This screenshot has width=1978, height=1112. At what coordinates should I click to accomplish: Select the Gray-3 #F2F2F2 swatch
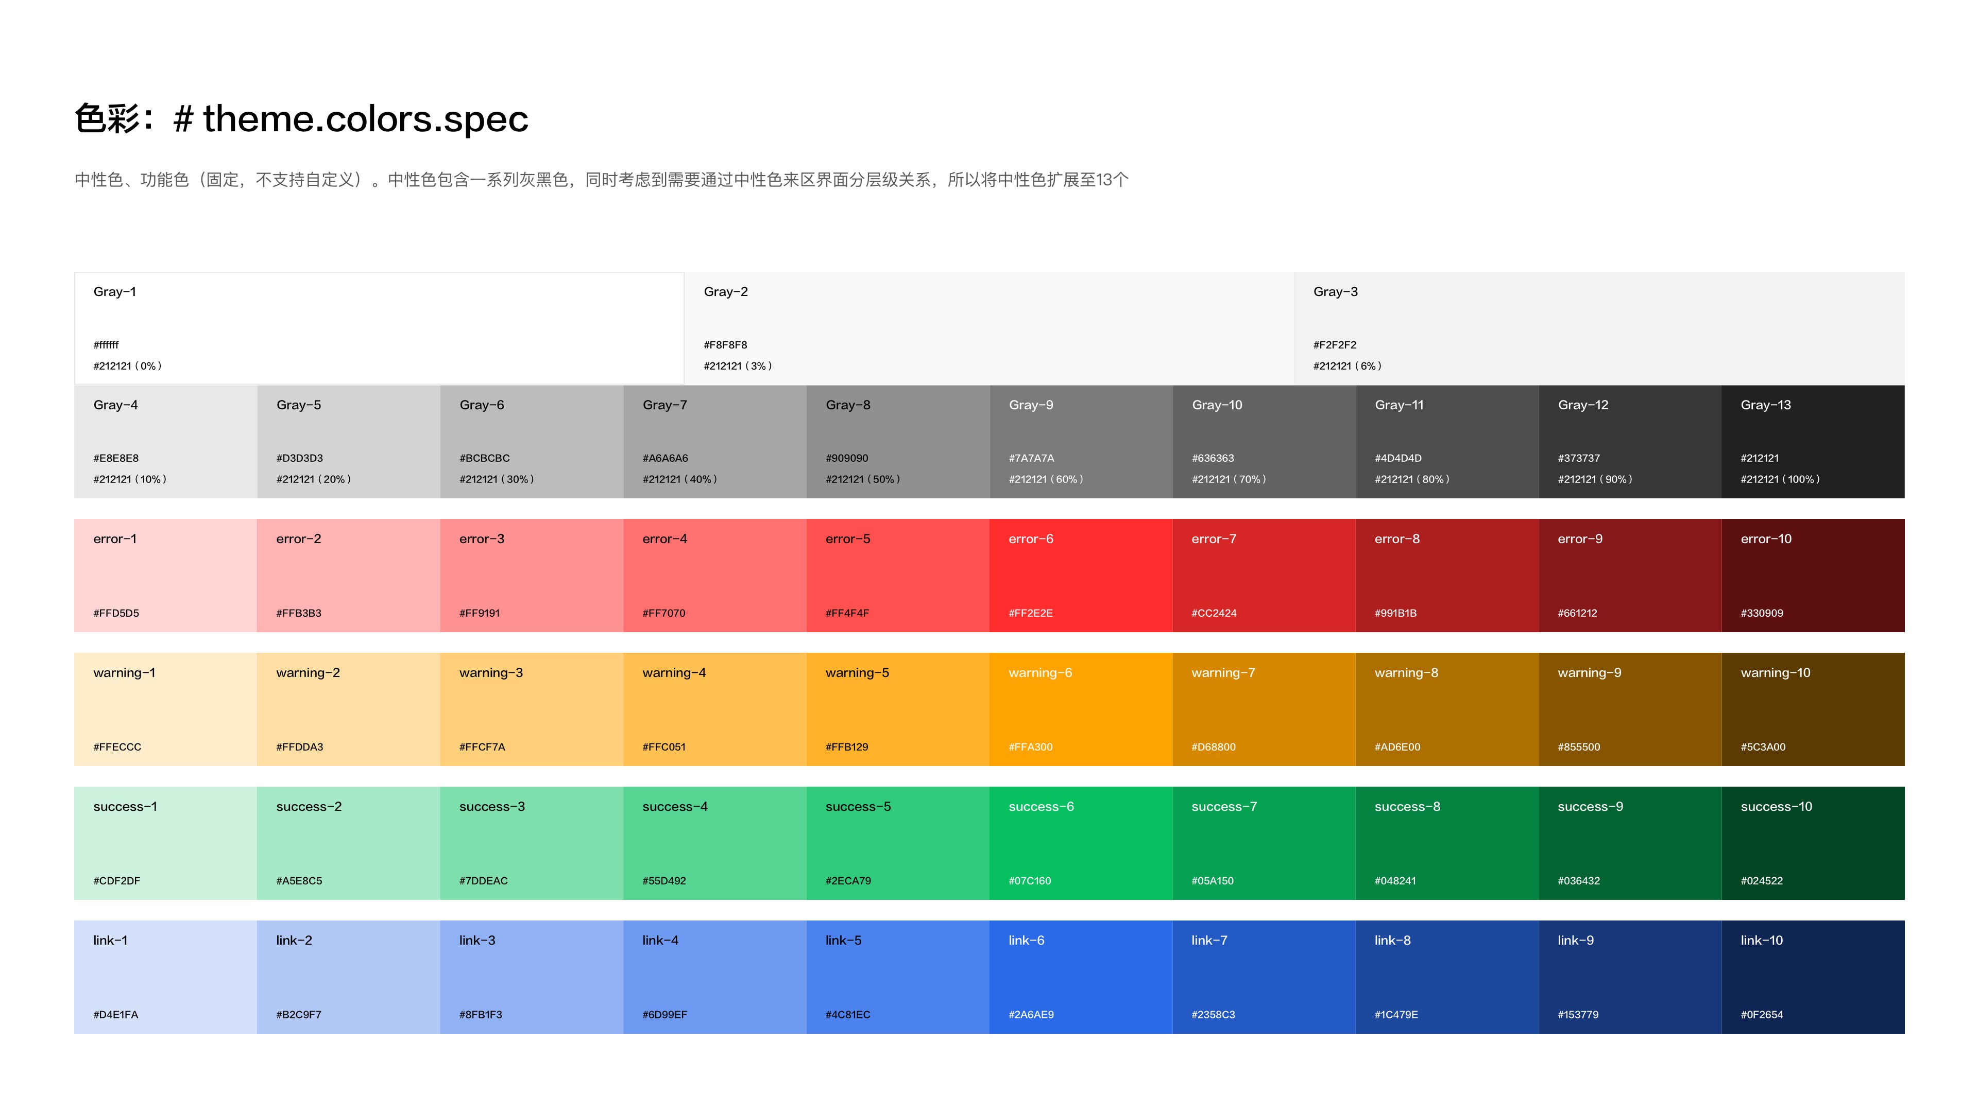[1599, 328]
